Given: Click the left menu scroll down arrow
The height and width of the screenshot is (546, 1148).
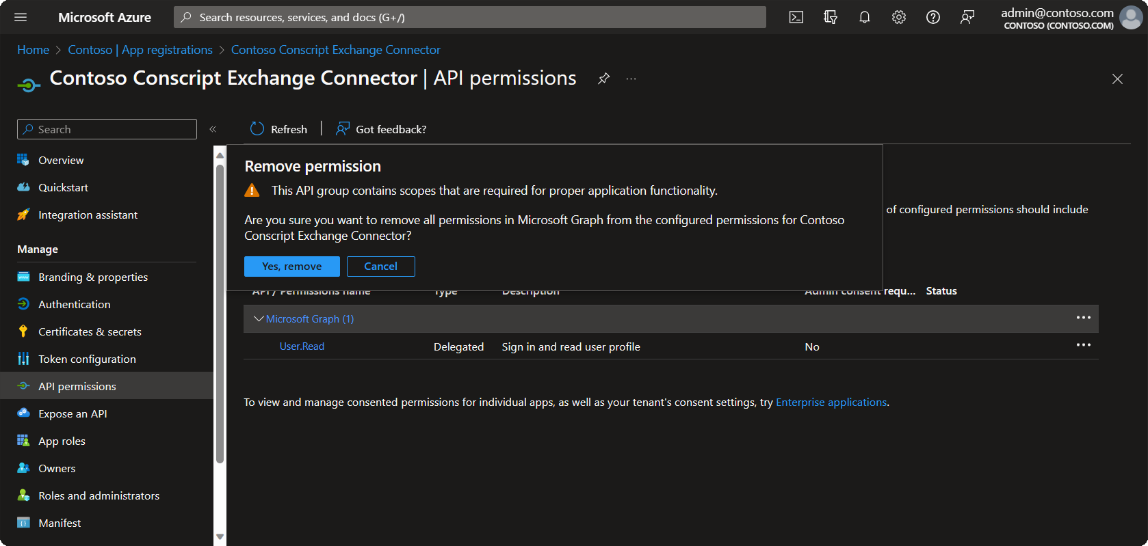Looking at the screenshot, I should [x=220, y=537].
